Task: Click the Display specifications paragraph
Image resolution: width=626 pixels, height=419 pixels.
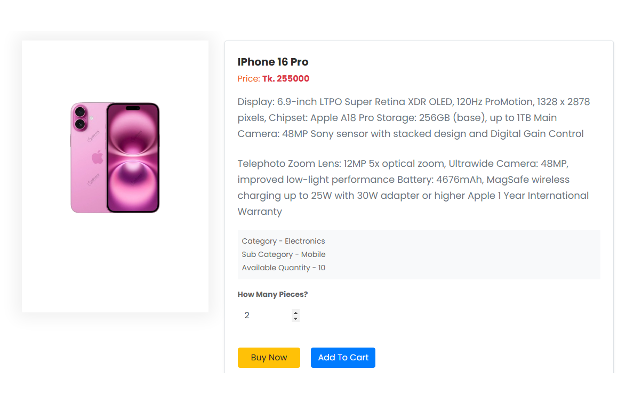Action: pos(414,118)
